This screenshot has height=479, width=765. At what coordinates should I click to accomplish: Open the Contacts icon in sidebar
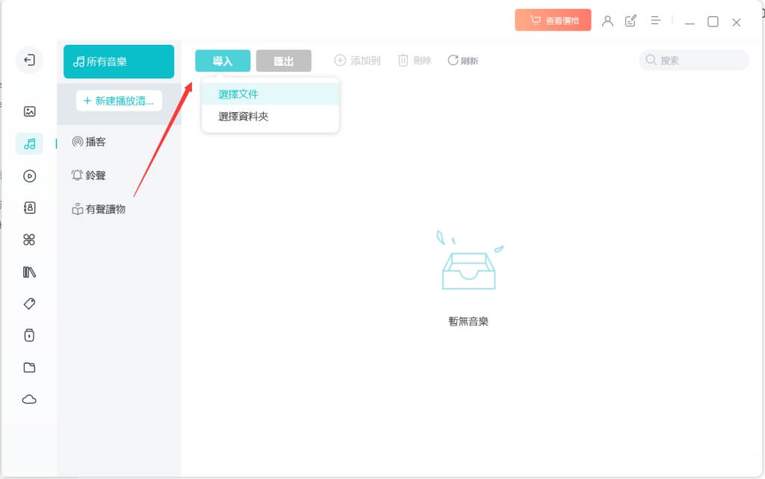pyautogui.click(x=29, y=208)
